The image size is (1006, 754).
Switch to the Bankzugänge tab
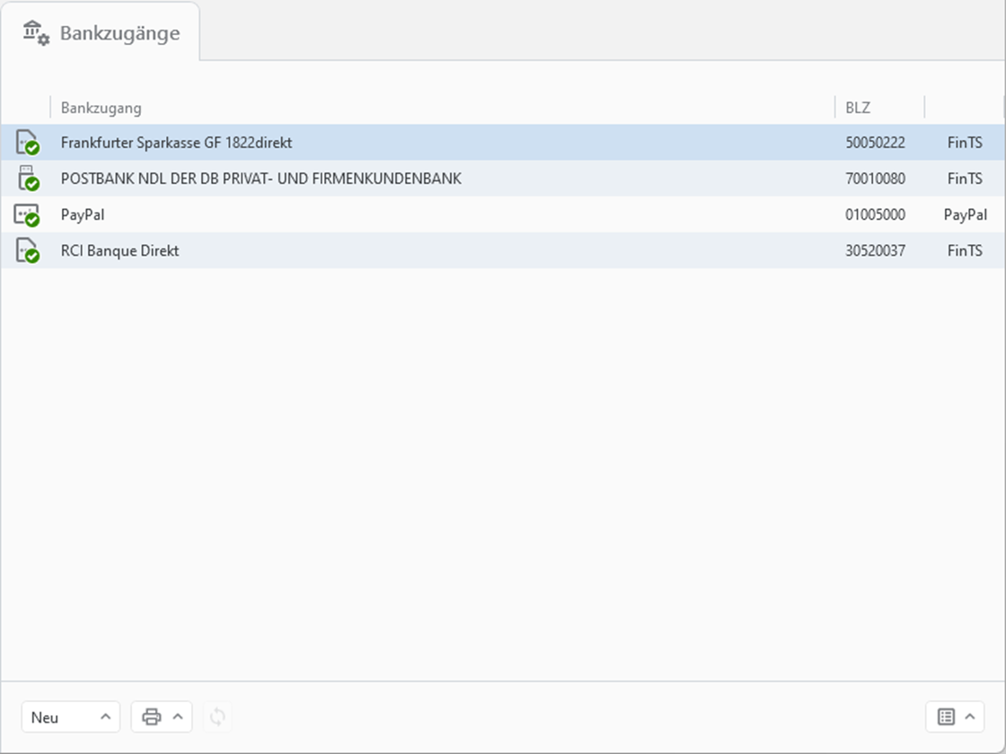click(x=119, y=33)
